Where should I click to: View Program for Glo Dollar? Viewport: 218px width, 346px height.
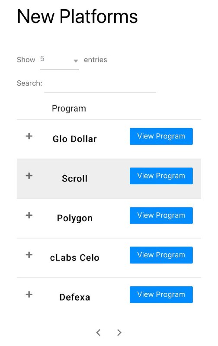(161, 136)
